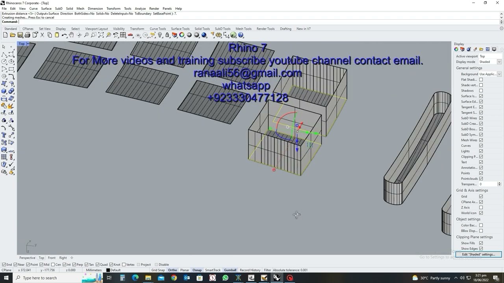
Task: Enable the Shadows checkbox
Action: pos(481,90)
